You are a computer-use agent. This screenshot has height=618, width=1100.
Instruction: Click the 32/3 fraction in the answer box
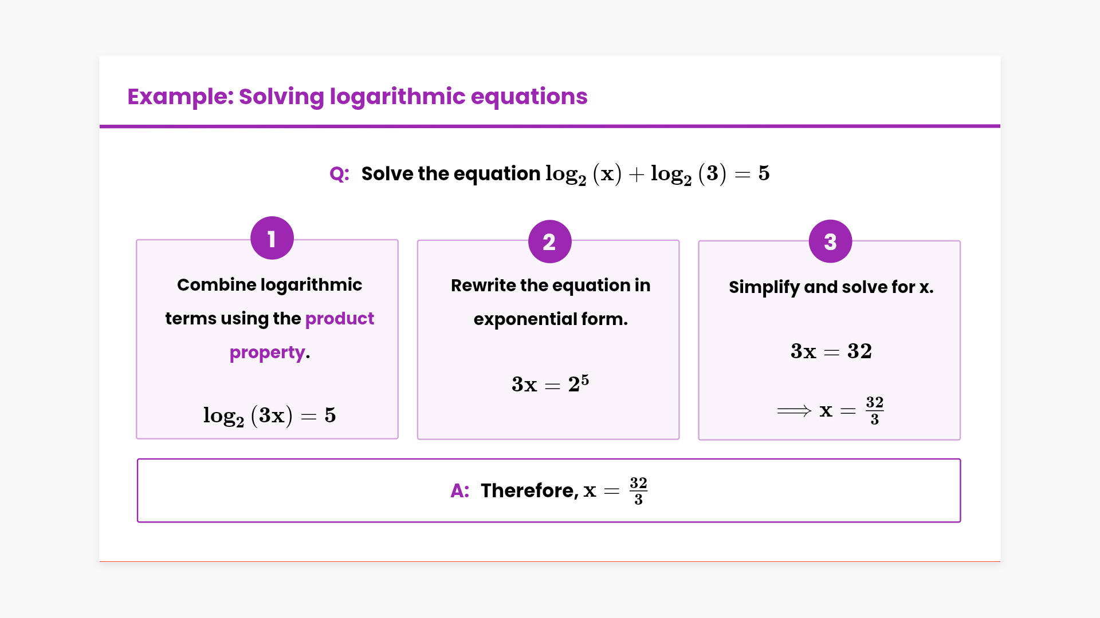click(x=638, y=491)
